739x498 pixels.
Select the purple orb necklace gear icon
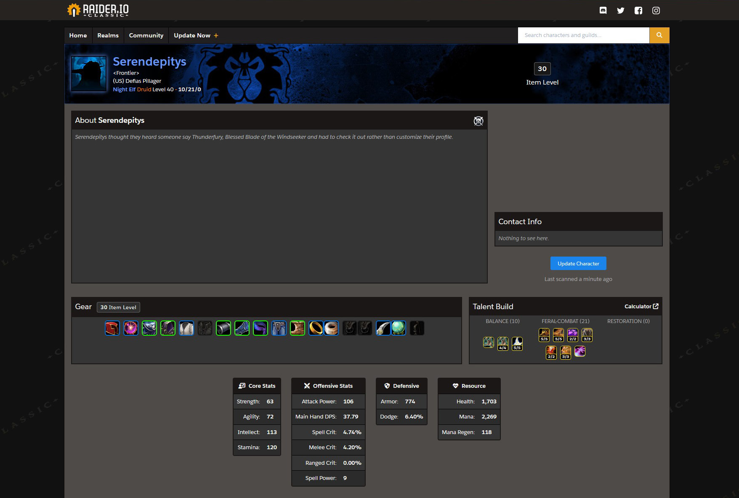131,328
